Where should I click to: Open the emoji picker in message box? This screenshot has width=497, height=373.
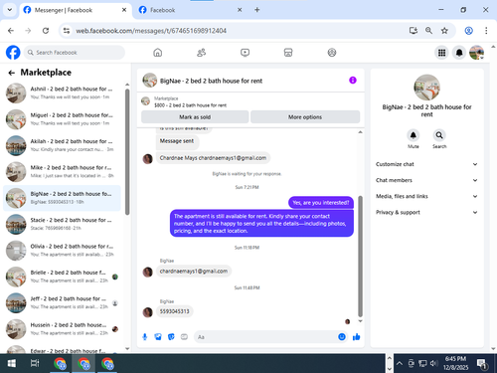click(342, 337)
